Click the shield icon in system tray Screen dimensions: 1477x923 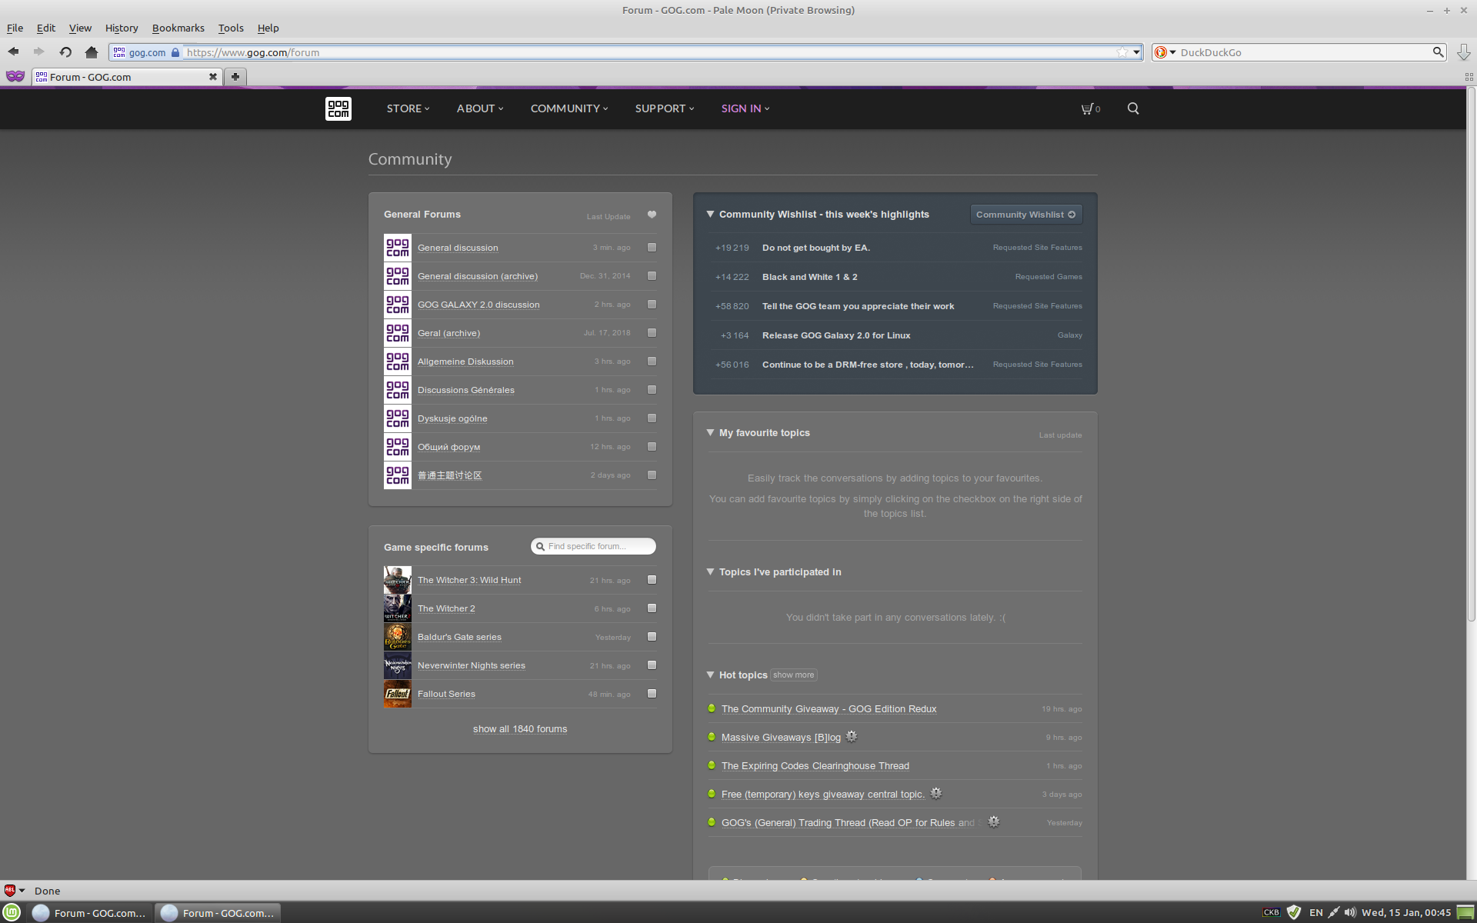tap(1294, 913)
